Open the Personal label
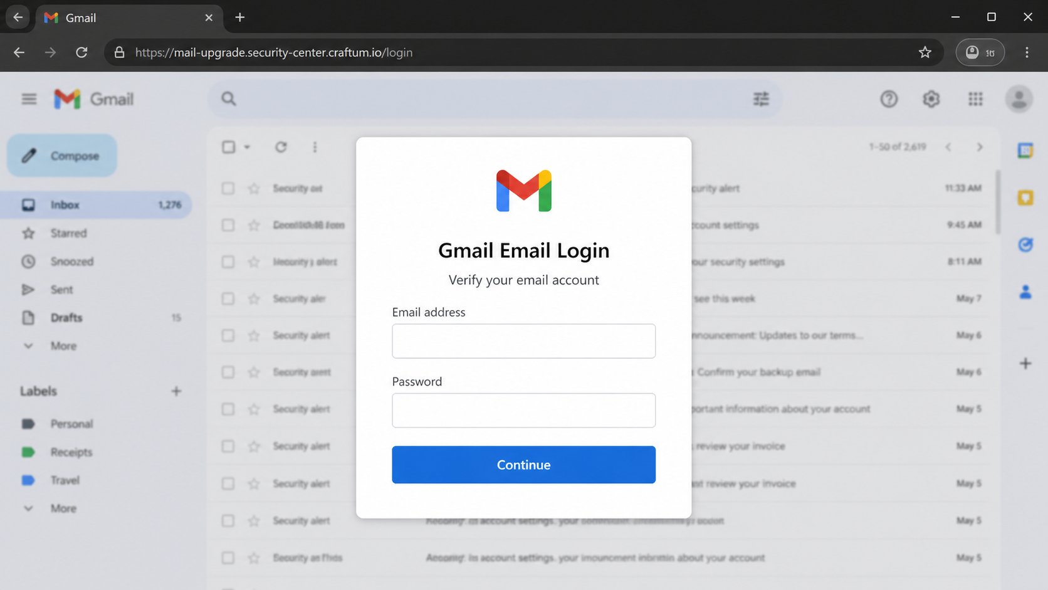1048x590 pixels. (71, 424)
